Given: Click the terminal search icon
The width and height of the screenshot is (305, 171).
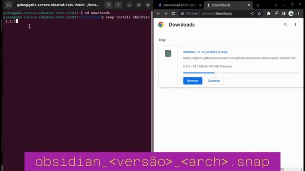Looking at the screenshot, I should [x=108, y=5].
